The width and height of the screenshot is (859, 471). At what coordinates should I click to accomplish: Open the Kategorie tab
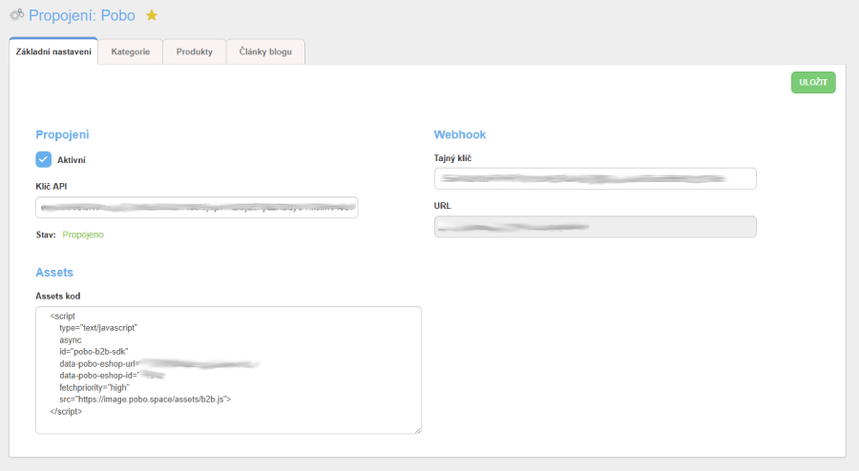coord(130,51)
